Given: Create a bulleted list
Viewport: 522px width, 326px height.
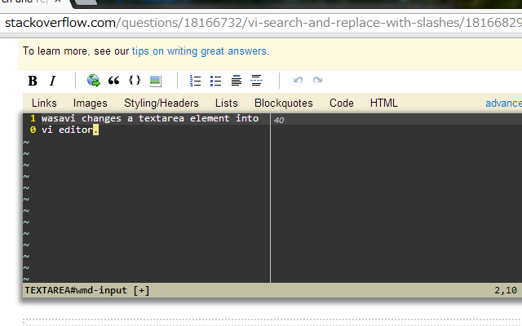Looking at the screenshot, I should (x=215, y=81).
